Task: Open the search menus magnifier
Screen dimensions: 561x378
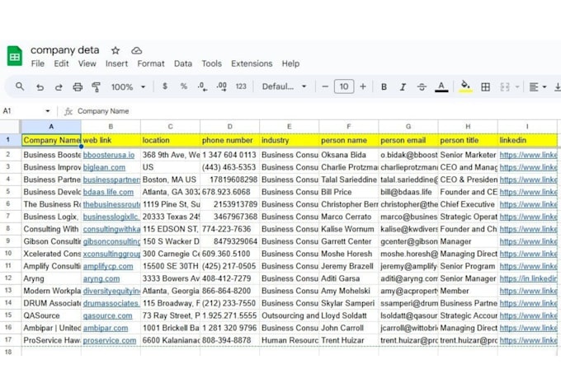Action: tap(20, 86)
